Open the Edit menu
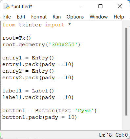 [21, 17]
